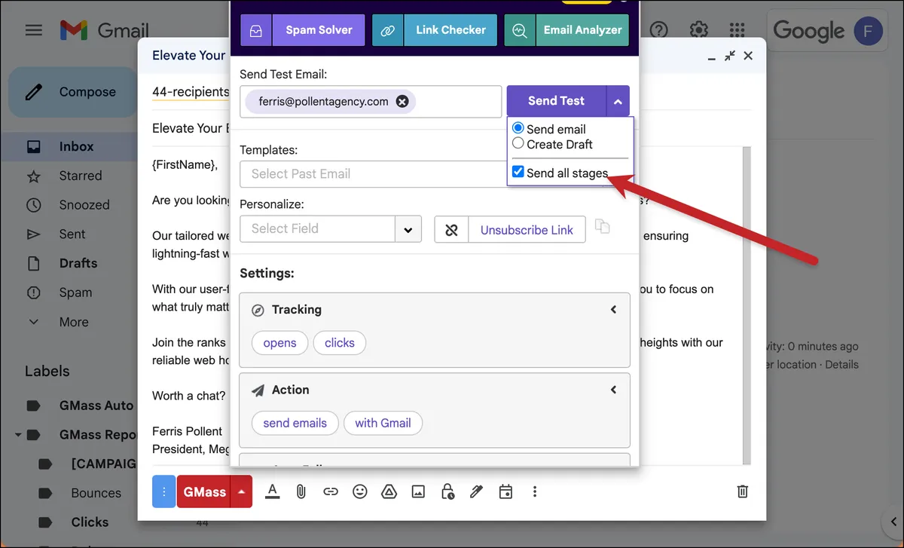Click the Send Test button
904x548 pixels.
(556, 100)
